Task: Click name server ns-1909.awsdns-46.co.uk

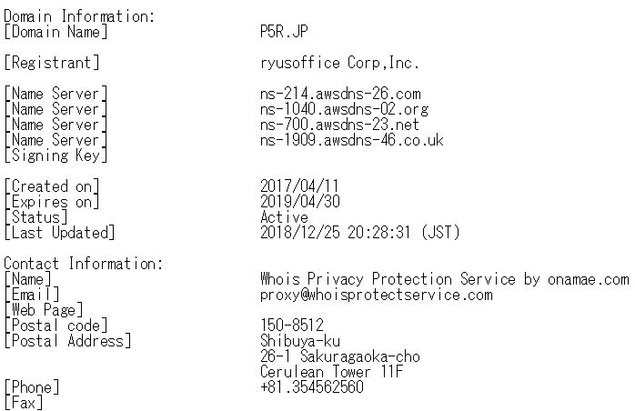Action: 351,140
